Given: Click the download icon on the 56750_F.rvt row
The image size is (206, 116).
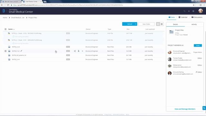Looking at the screenshot, I should pos(79,51).
